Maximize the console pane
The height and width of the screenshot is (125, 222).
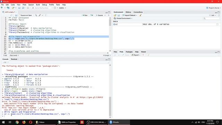click(109, 59)
